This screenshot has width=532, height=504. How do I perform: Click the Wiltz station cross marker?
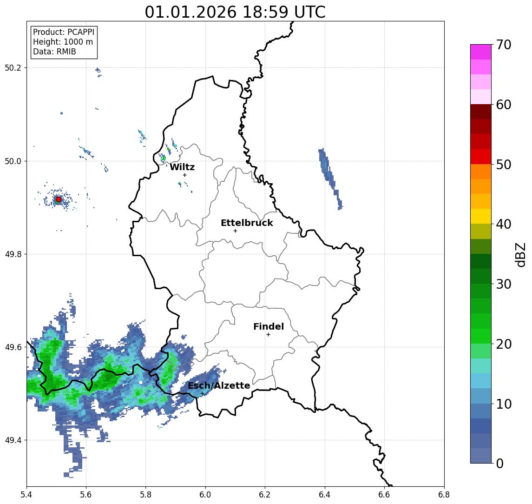pyautogui.click(x=184, y=175)
